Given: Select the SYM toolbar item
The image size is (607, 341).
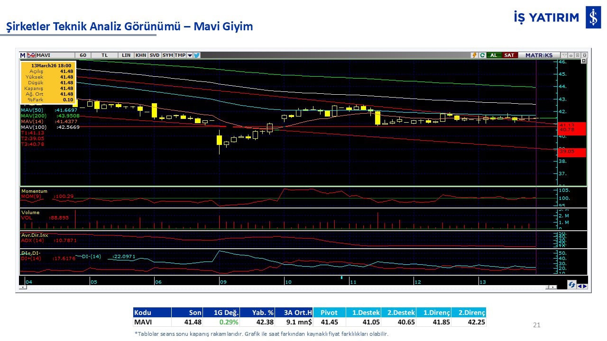Looking at the screenshot, I should tap(167, 55).
